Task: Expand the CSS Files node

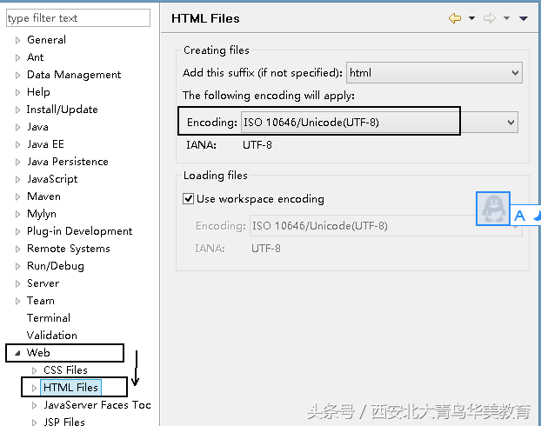Action: point(34,370)
